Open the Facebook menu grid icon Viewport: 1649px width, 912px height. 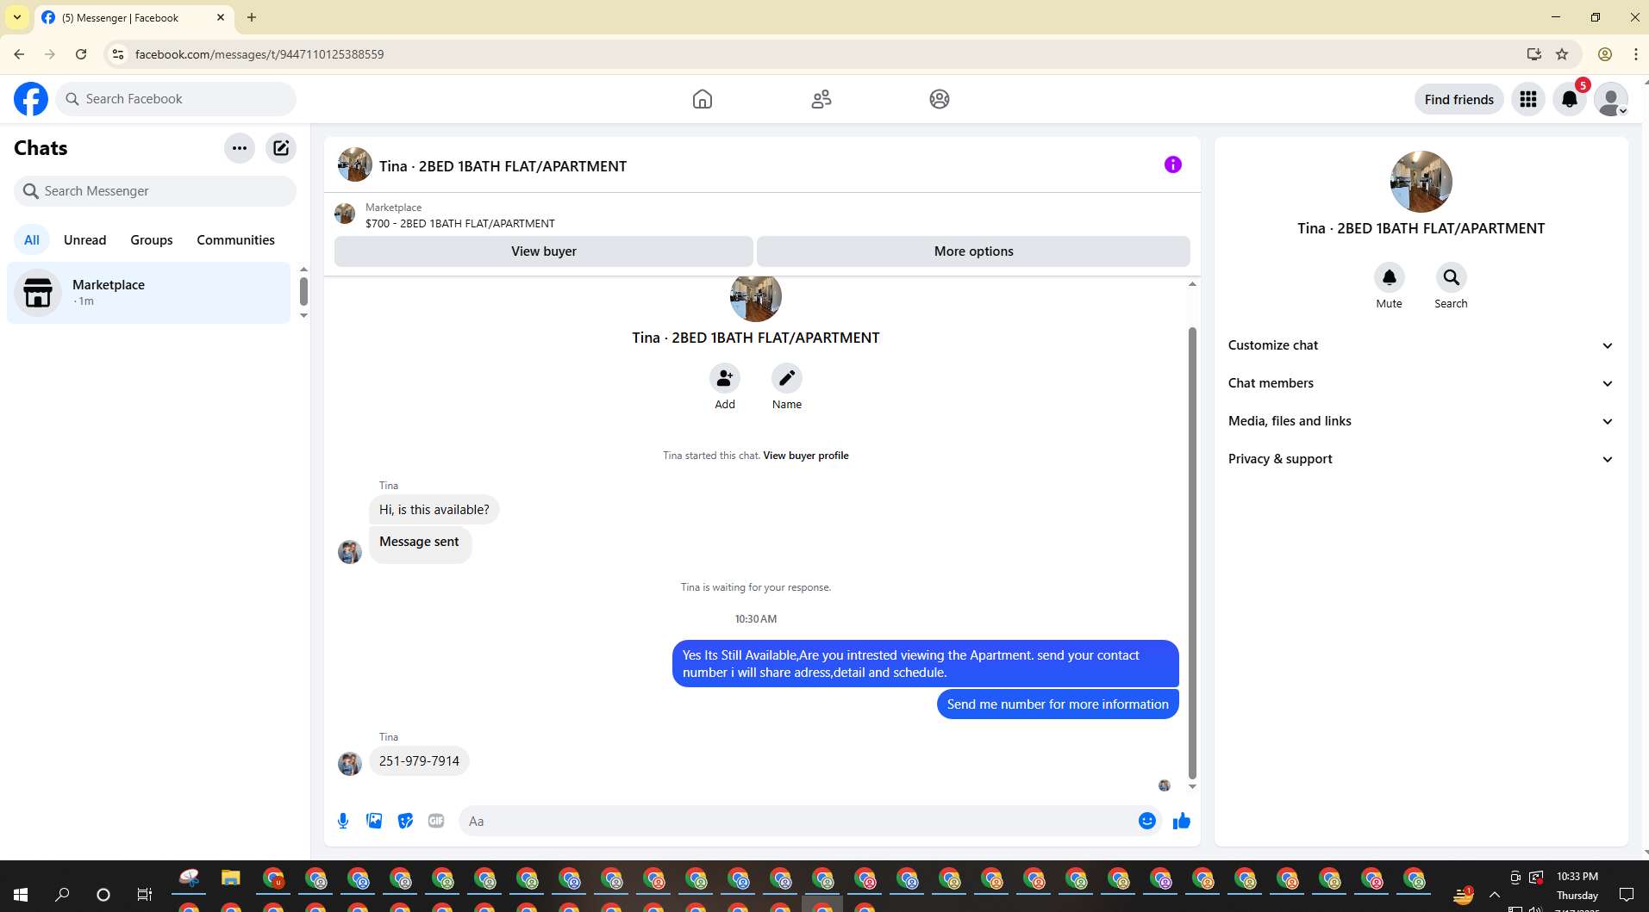(1528, 99)
